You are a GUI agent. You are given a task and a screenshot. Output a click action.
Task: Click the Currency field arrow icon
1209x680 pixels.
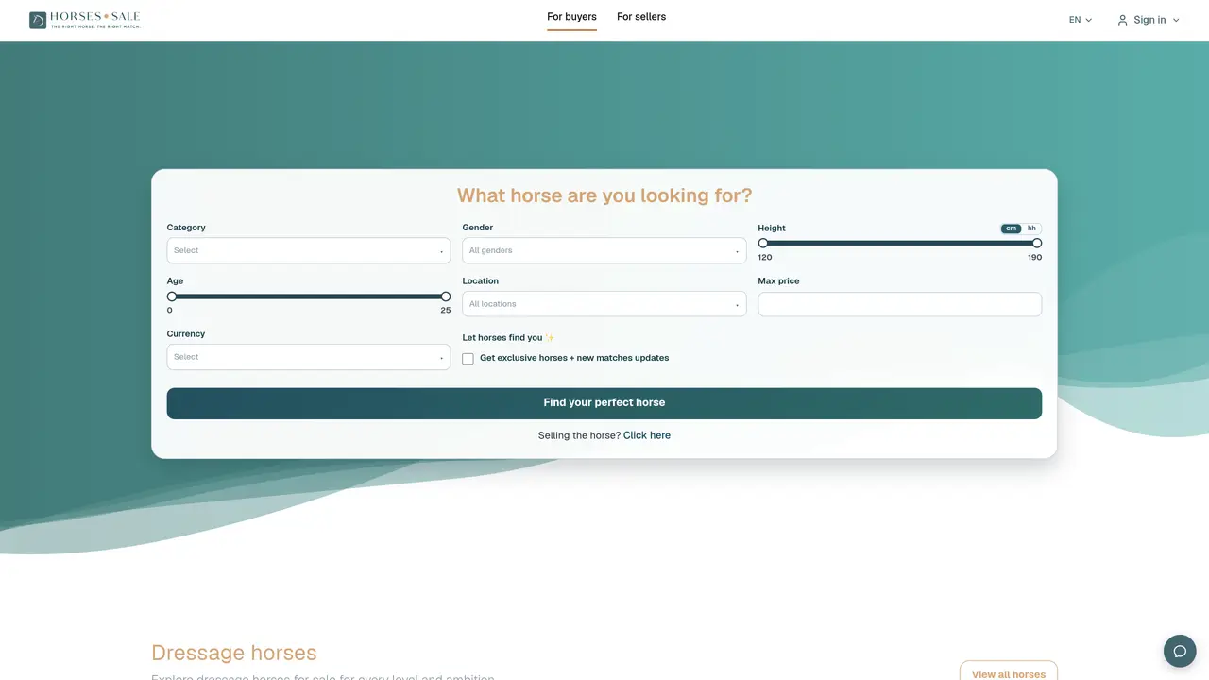441,358
